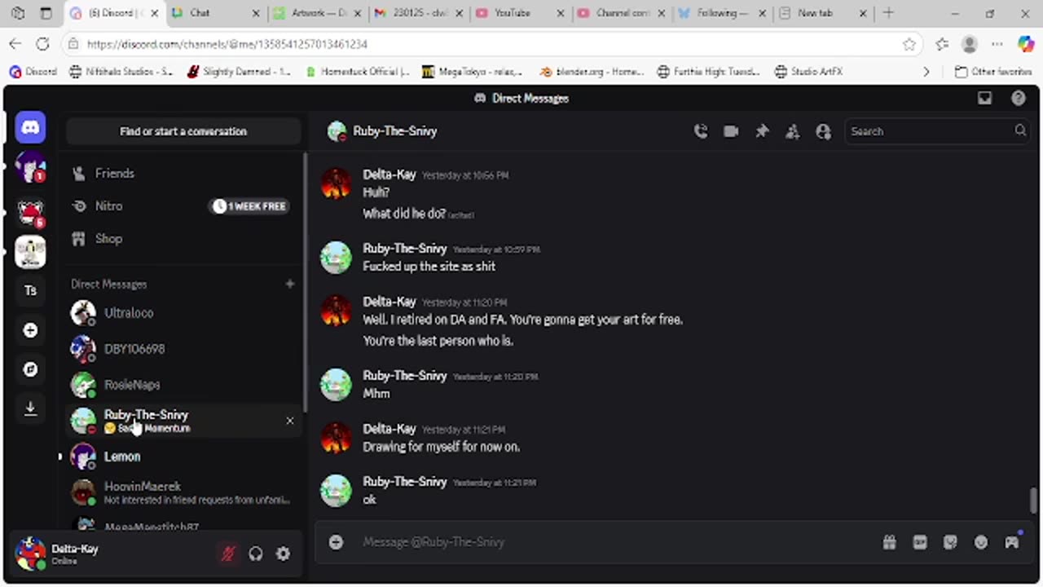Screen dimensions: 1043x587
Task: Open Delta-Kay user status panel
Action: (112, 554)
